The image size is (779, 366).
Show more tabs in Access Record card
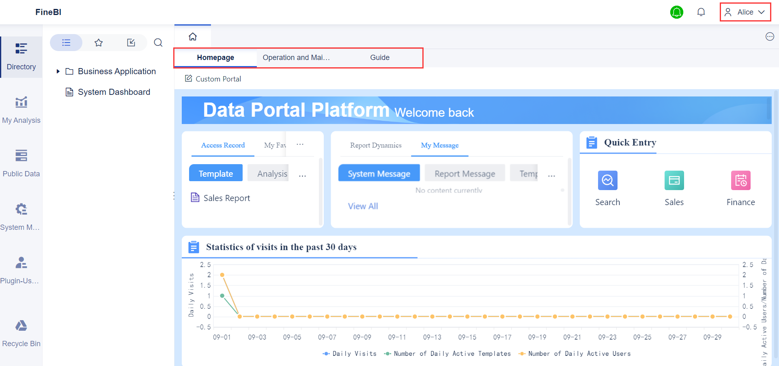point(300,144)
